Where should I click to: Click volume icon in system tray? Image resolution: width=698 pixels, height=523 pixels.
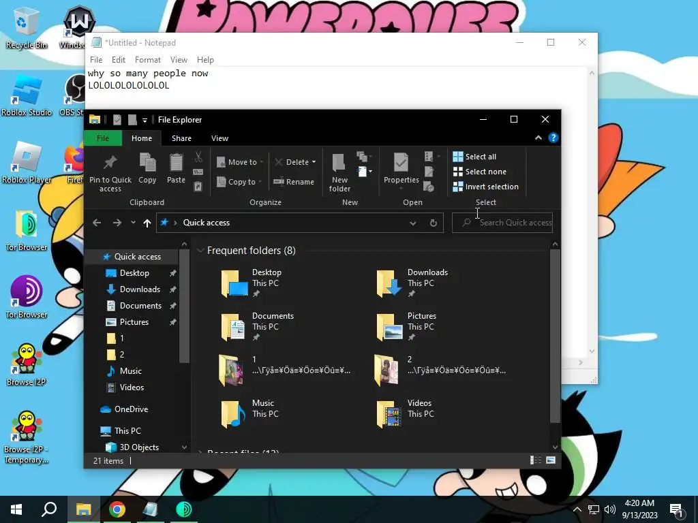610,509
